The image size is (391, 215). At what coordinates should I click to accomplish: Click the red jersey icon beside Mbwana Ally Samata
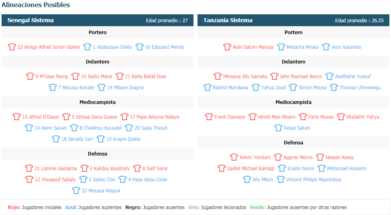(x=217, y=76)
